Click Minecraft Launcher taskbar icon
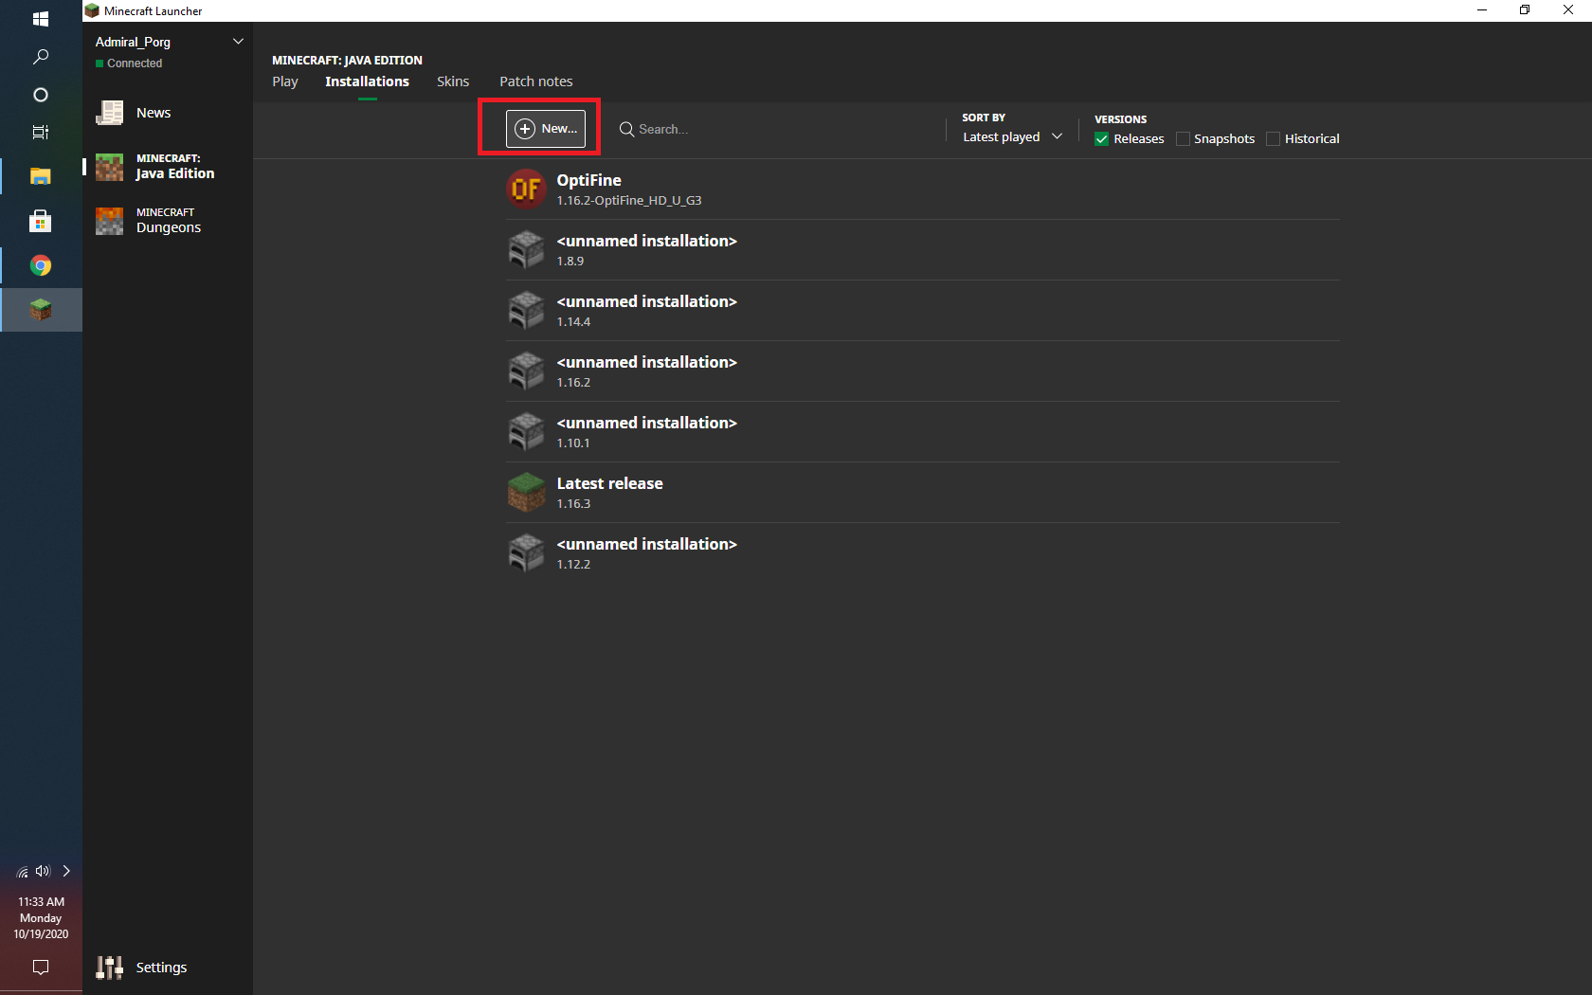The image size is (1592, 995). coord(41,310)
